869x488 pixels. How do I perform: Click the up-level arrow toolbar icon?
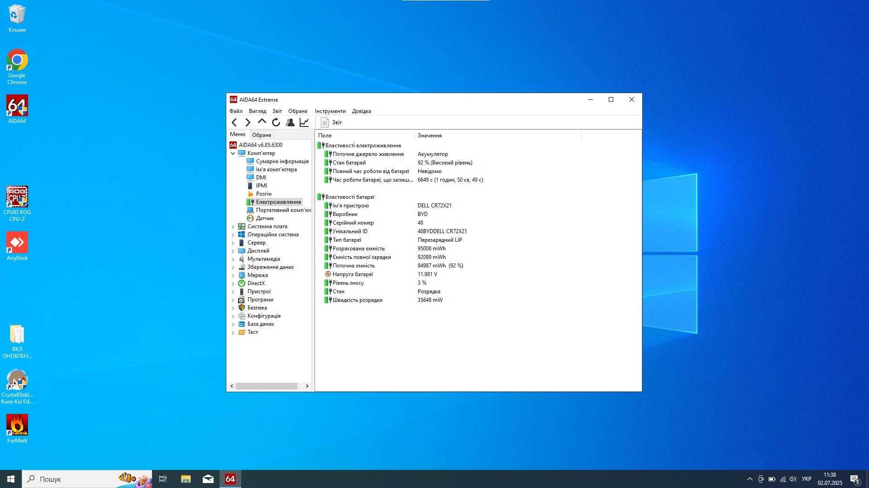coord(262,122)
